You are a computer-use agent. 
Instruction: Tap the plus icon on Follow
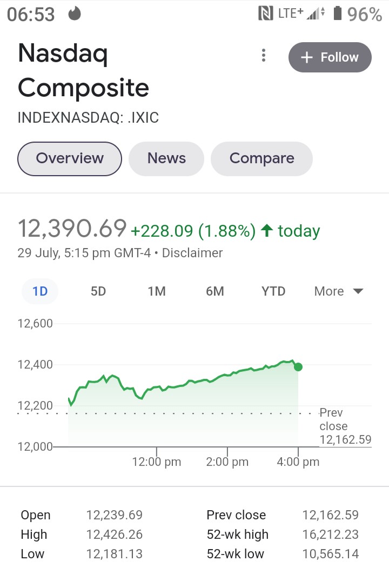pyautogui.click(x=307, y=57)
